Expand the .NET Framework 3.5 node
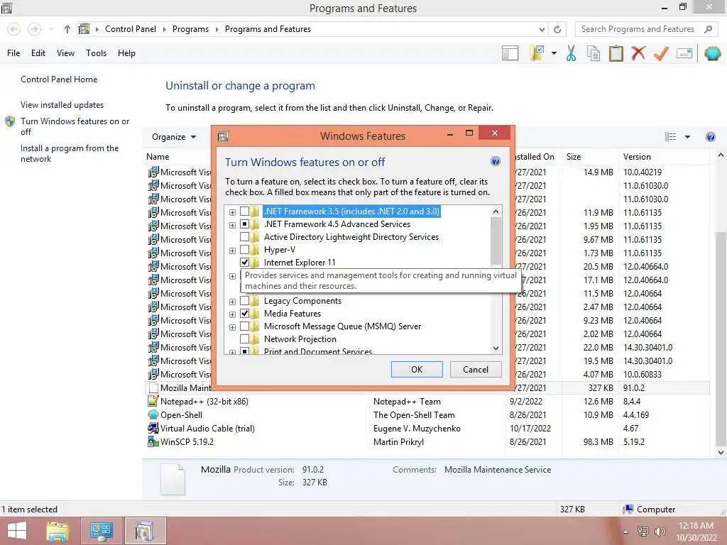This screenshot has width=727, height=545. 232,212
